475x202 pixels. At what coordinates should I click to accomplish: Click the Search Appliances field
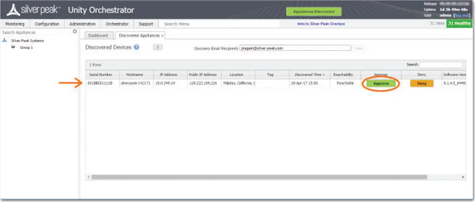coord(36,32)
